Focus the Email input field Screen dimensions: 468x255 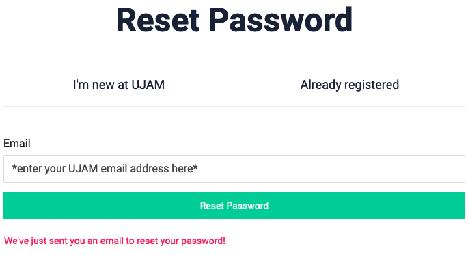[x=234, y=169]
